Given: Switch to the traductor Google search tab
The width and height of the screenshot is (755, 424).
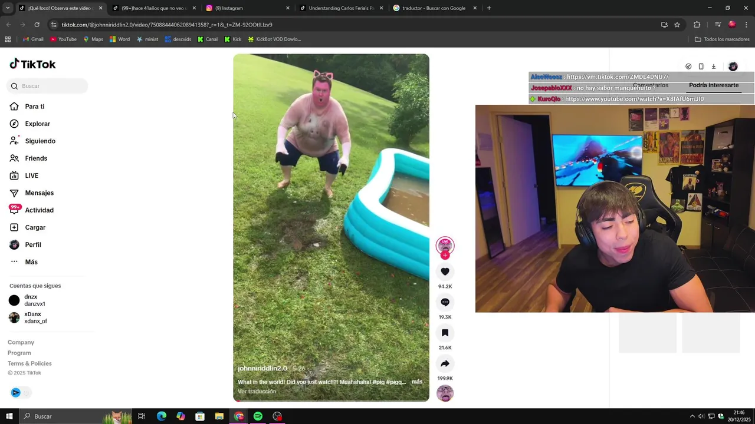Looking at the screenshot, I should coord(434,8).
